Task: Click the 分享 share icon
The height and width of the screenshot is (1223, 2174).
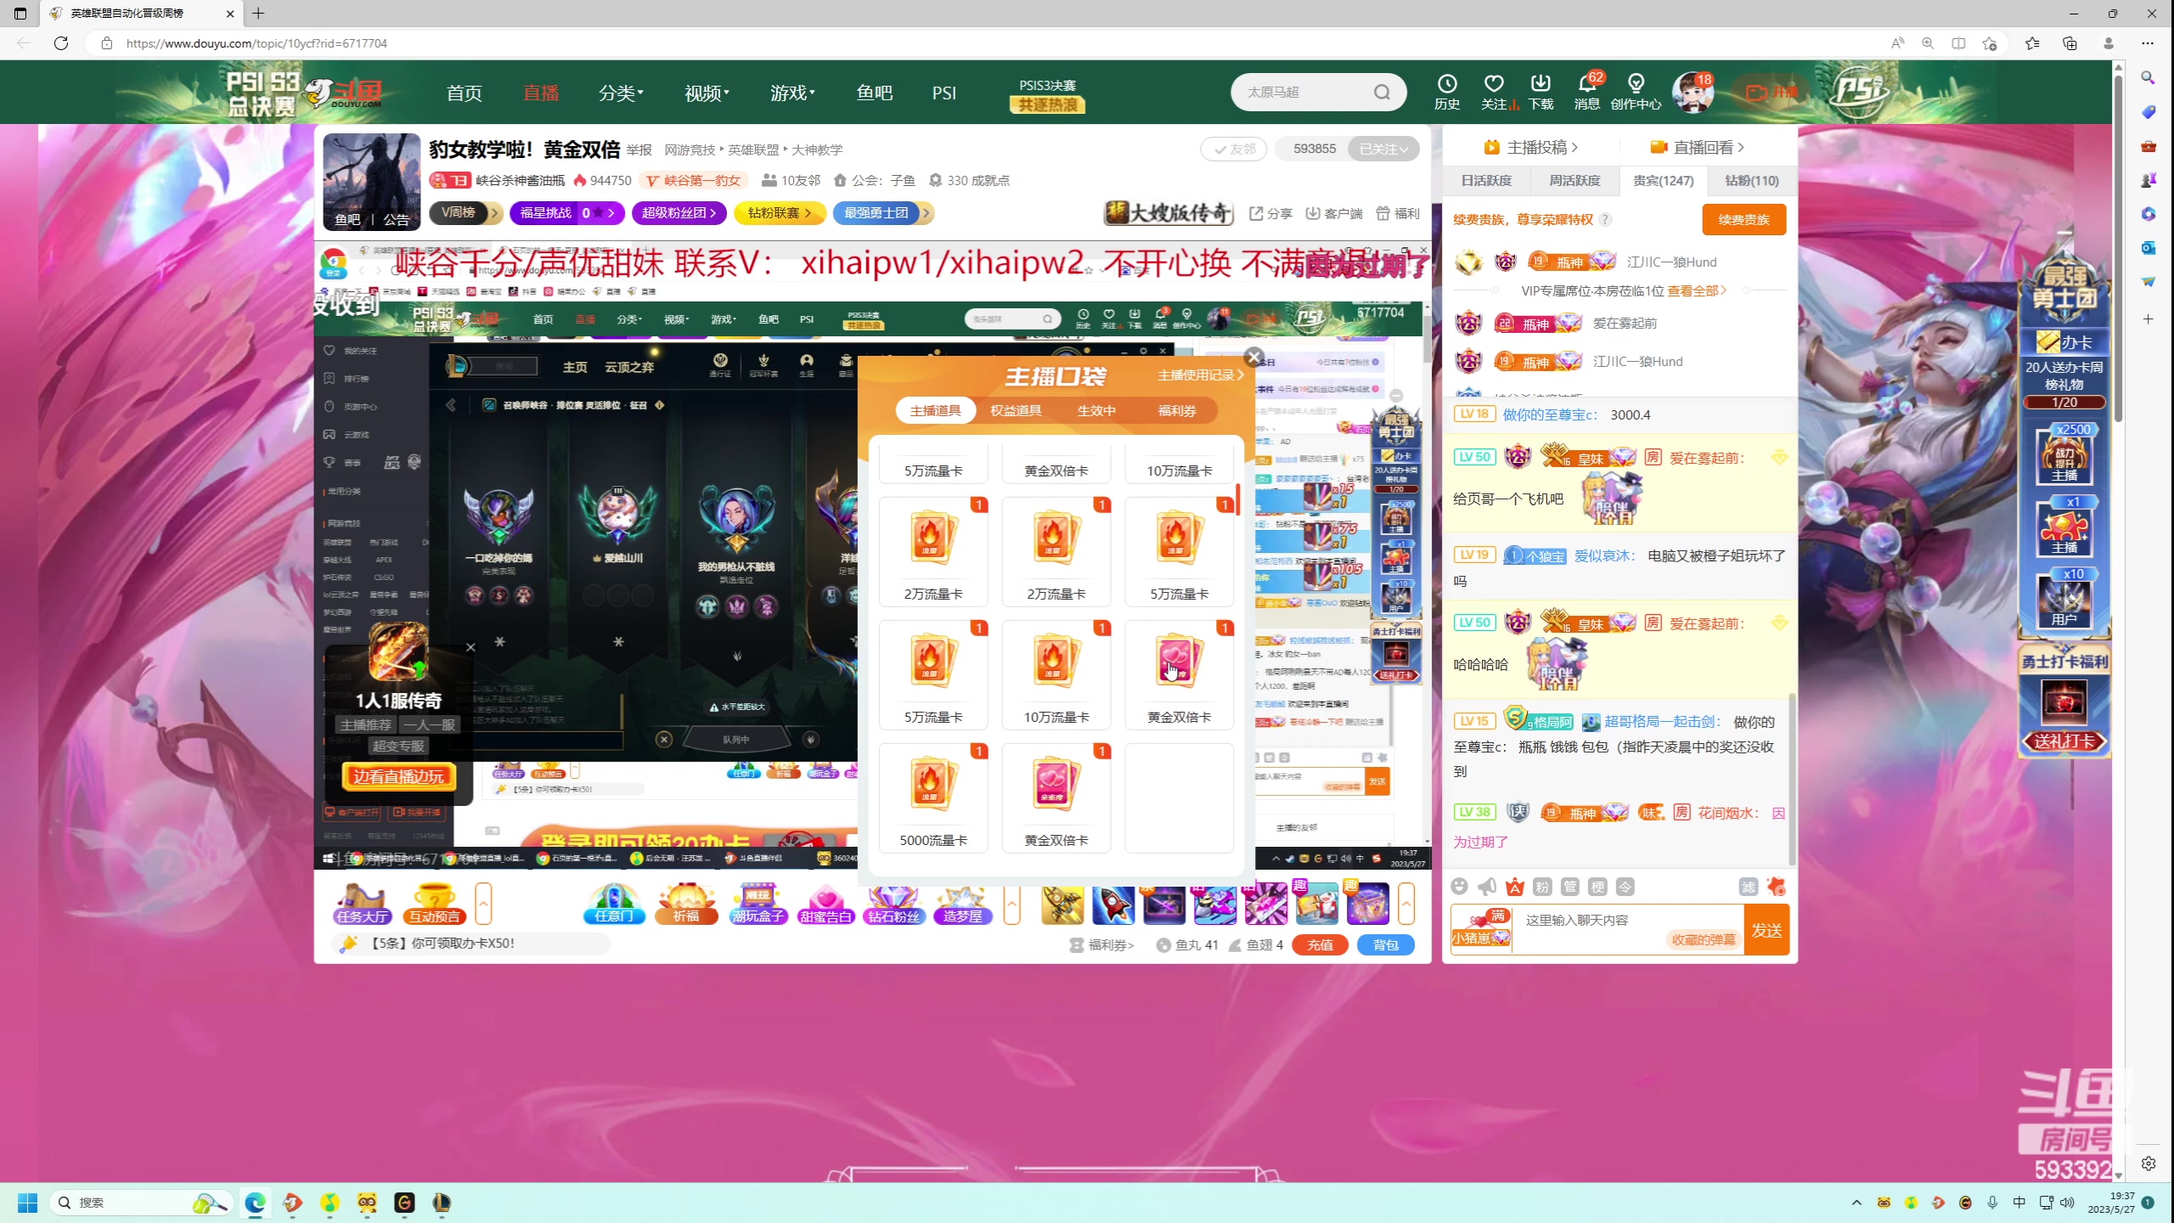Action: 1270,213
